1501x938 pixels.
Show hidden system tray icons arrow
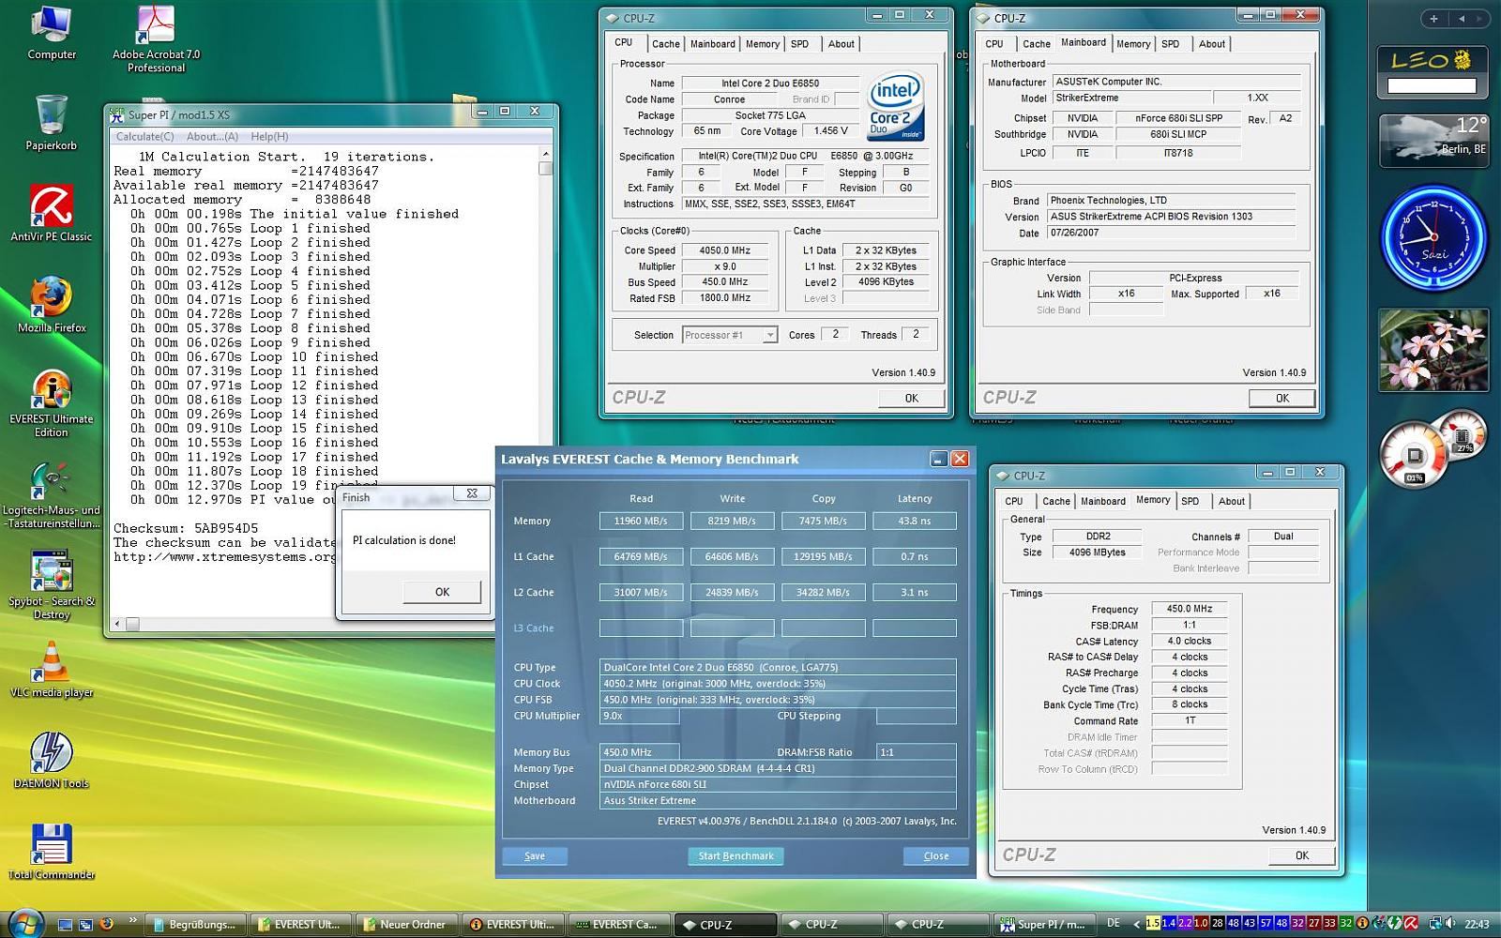click(1136, 924)
